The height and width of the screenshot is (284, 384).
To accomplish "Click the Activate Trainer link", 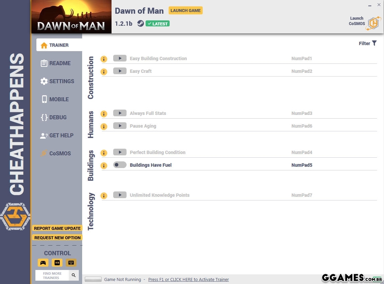I will [188, 279].
